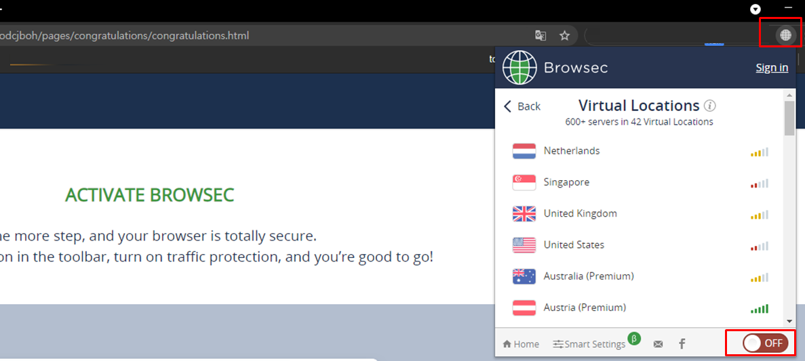Open the email envelope icon in popup footer
This screenshot has width=805, height=361.
(x=658, y=344)
